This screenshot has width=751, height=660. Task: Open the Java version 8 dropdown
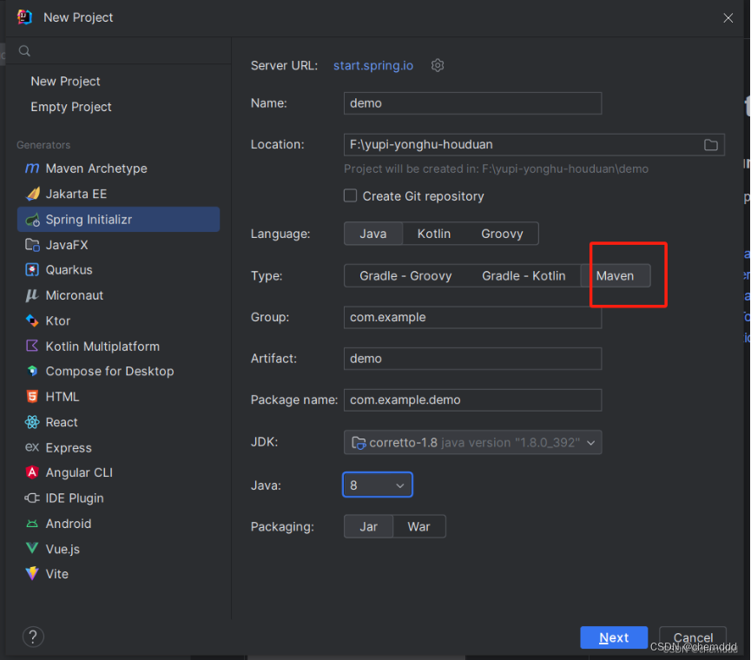point(378,485)
